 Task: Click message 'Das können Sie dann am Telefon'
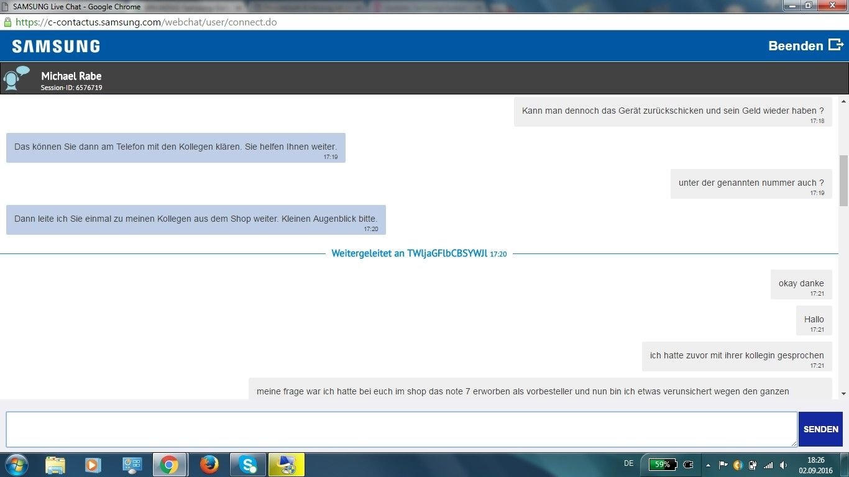click(176, 148)
